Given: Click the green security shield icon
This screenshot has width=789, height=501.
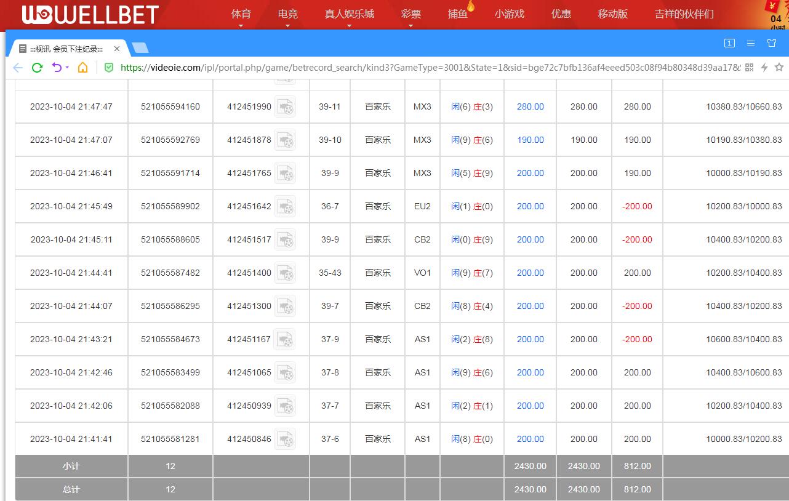Looking at the screenshot, I should [109, 68].
